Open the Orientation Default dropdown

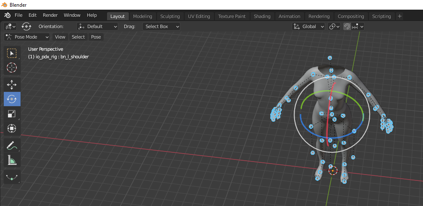[97, 26]
